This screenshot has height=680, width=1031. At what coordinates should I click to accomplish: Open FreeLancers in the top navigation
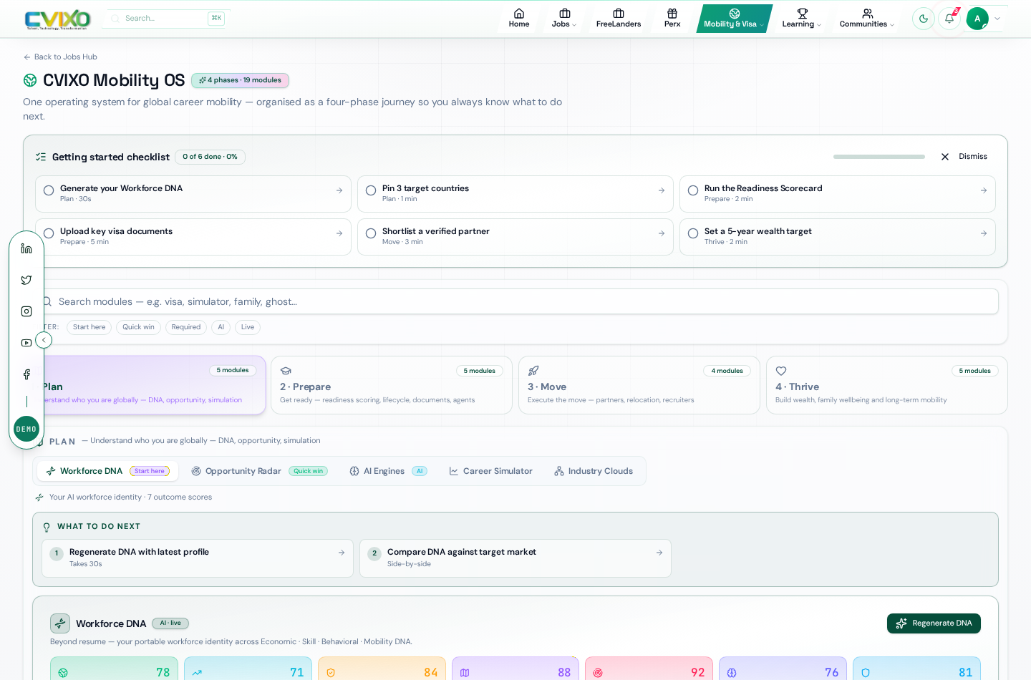click(619, 19)
